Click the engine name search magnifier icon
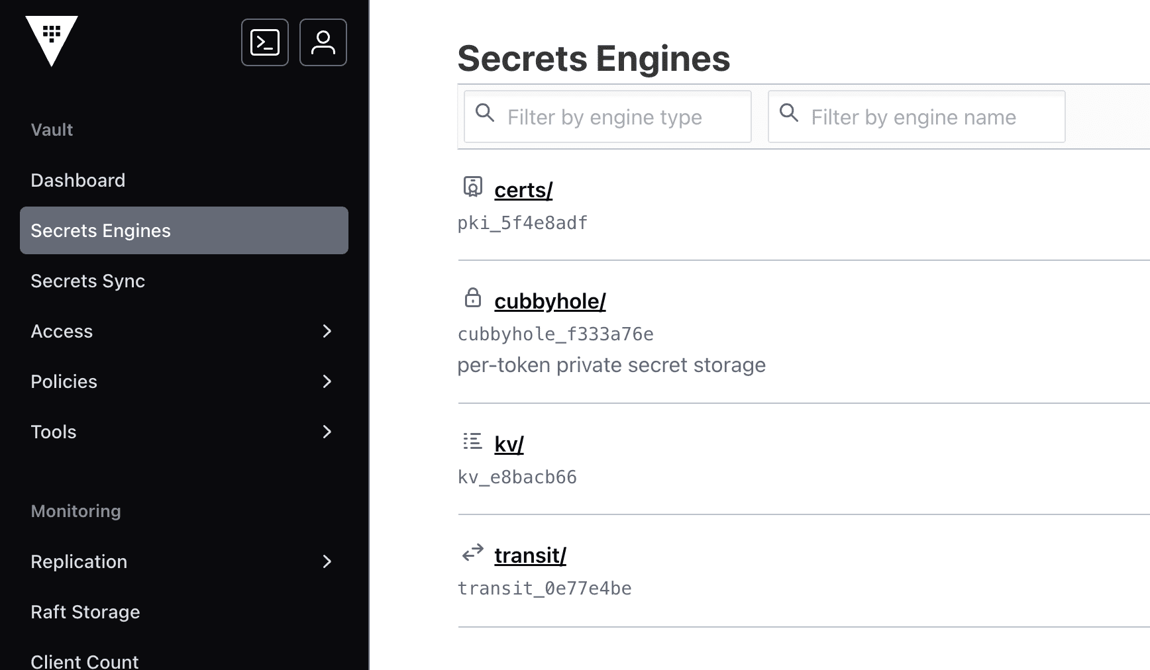1150x670 pixels. coord(788,113)
